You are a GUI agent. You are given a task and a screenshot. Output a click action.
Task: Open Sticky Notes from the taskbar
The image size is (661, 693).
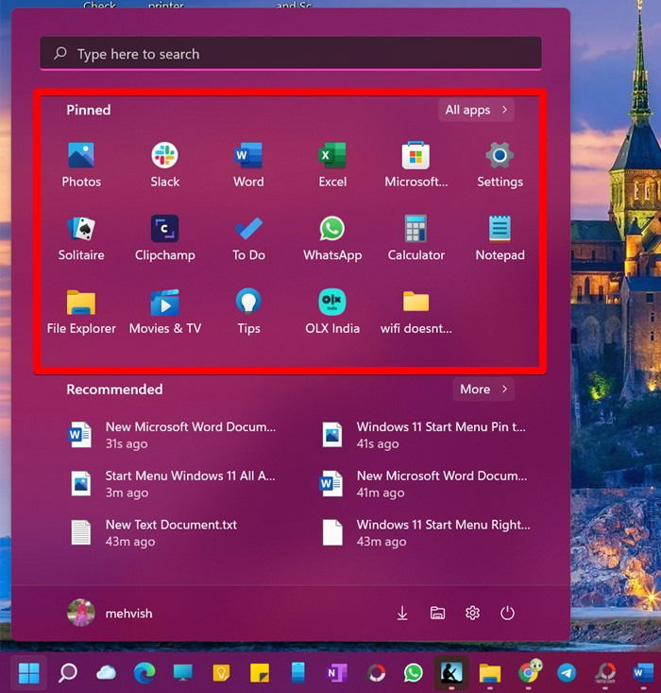(260, 672)
